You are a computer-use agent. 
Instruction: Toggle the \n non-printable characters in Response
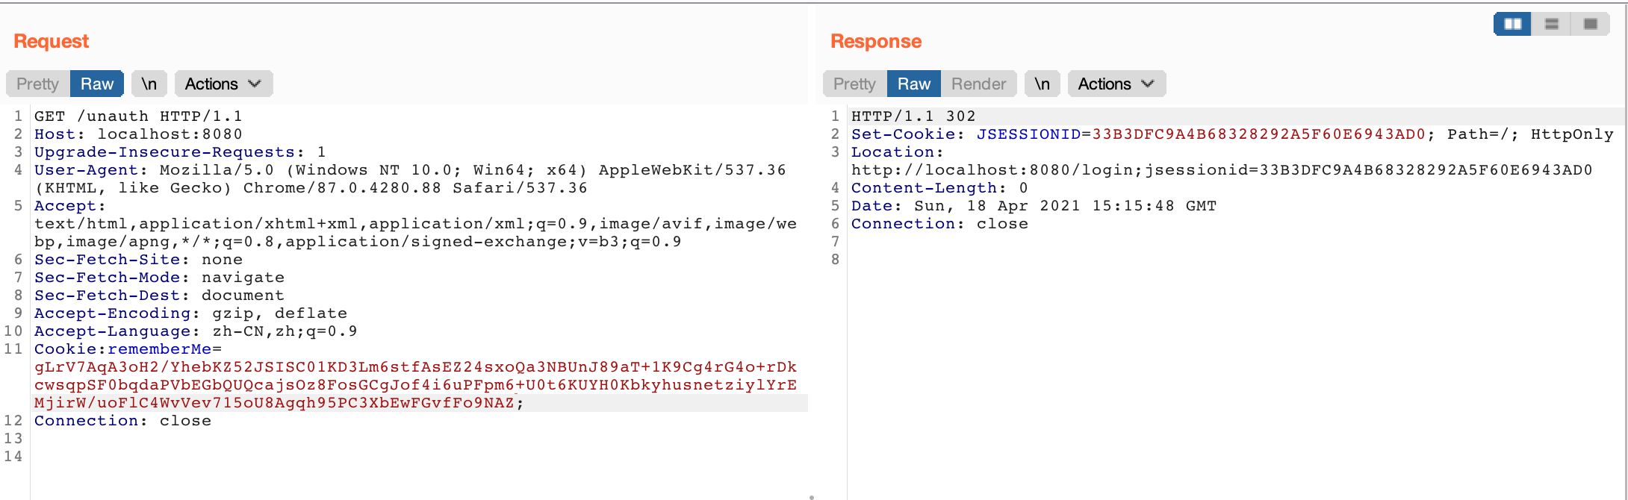pyautogui.click(x=1042, y=84)
